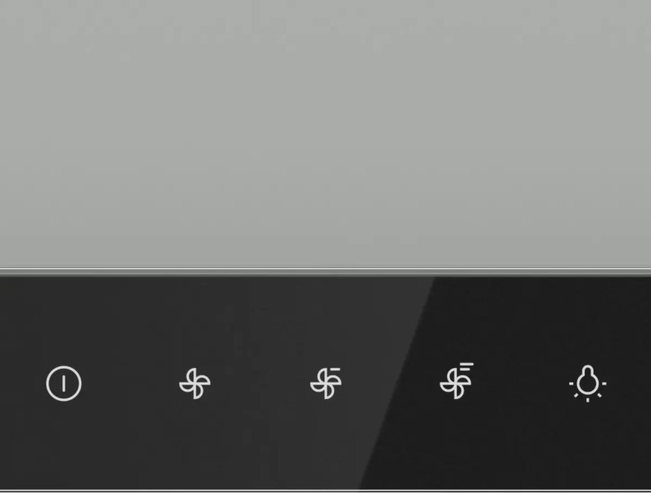Viewport: 651px width, 494px height.
Task: Click the fan icon with three bars
Action: coord(457,381)
